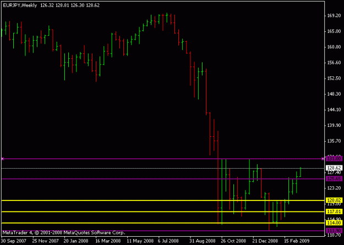Click the 123.20 price scale label
Viewport: 344px width, 245px height.
pos(334,188)
